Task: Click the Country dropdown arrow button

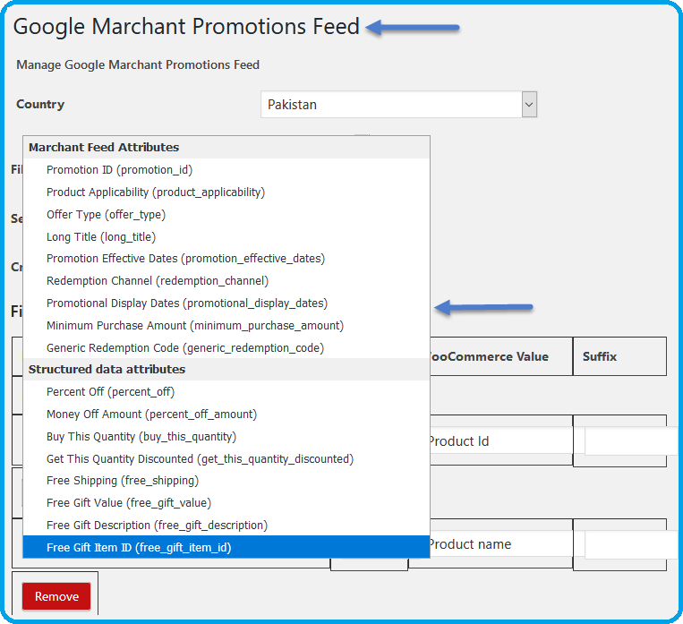Action: pyautogui.click(x=529, y=105)
